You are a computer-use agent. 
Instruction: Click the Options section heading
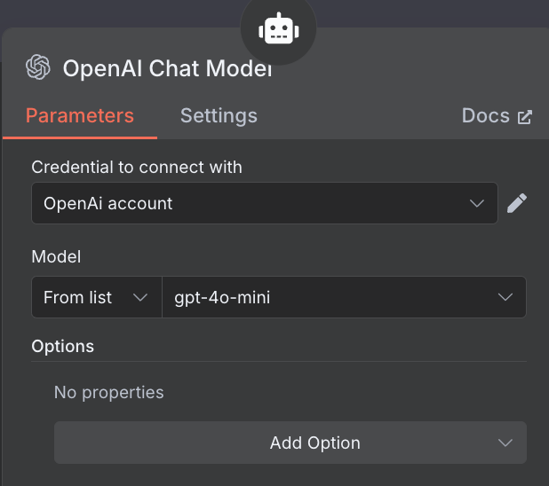click(x=63, y=347)
